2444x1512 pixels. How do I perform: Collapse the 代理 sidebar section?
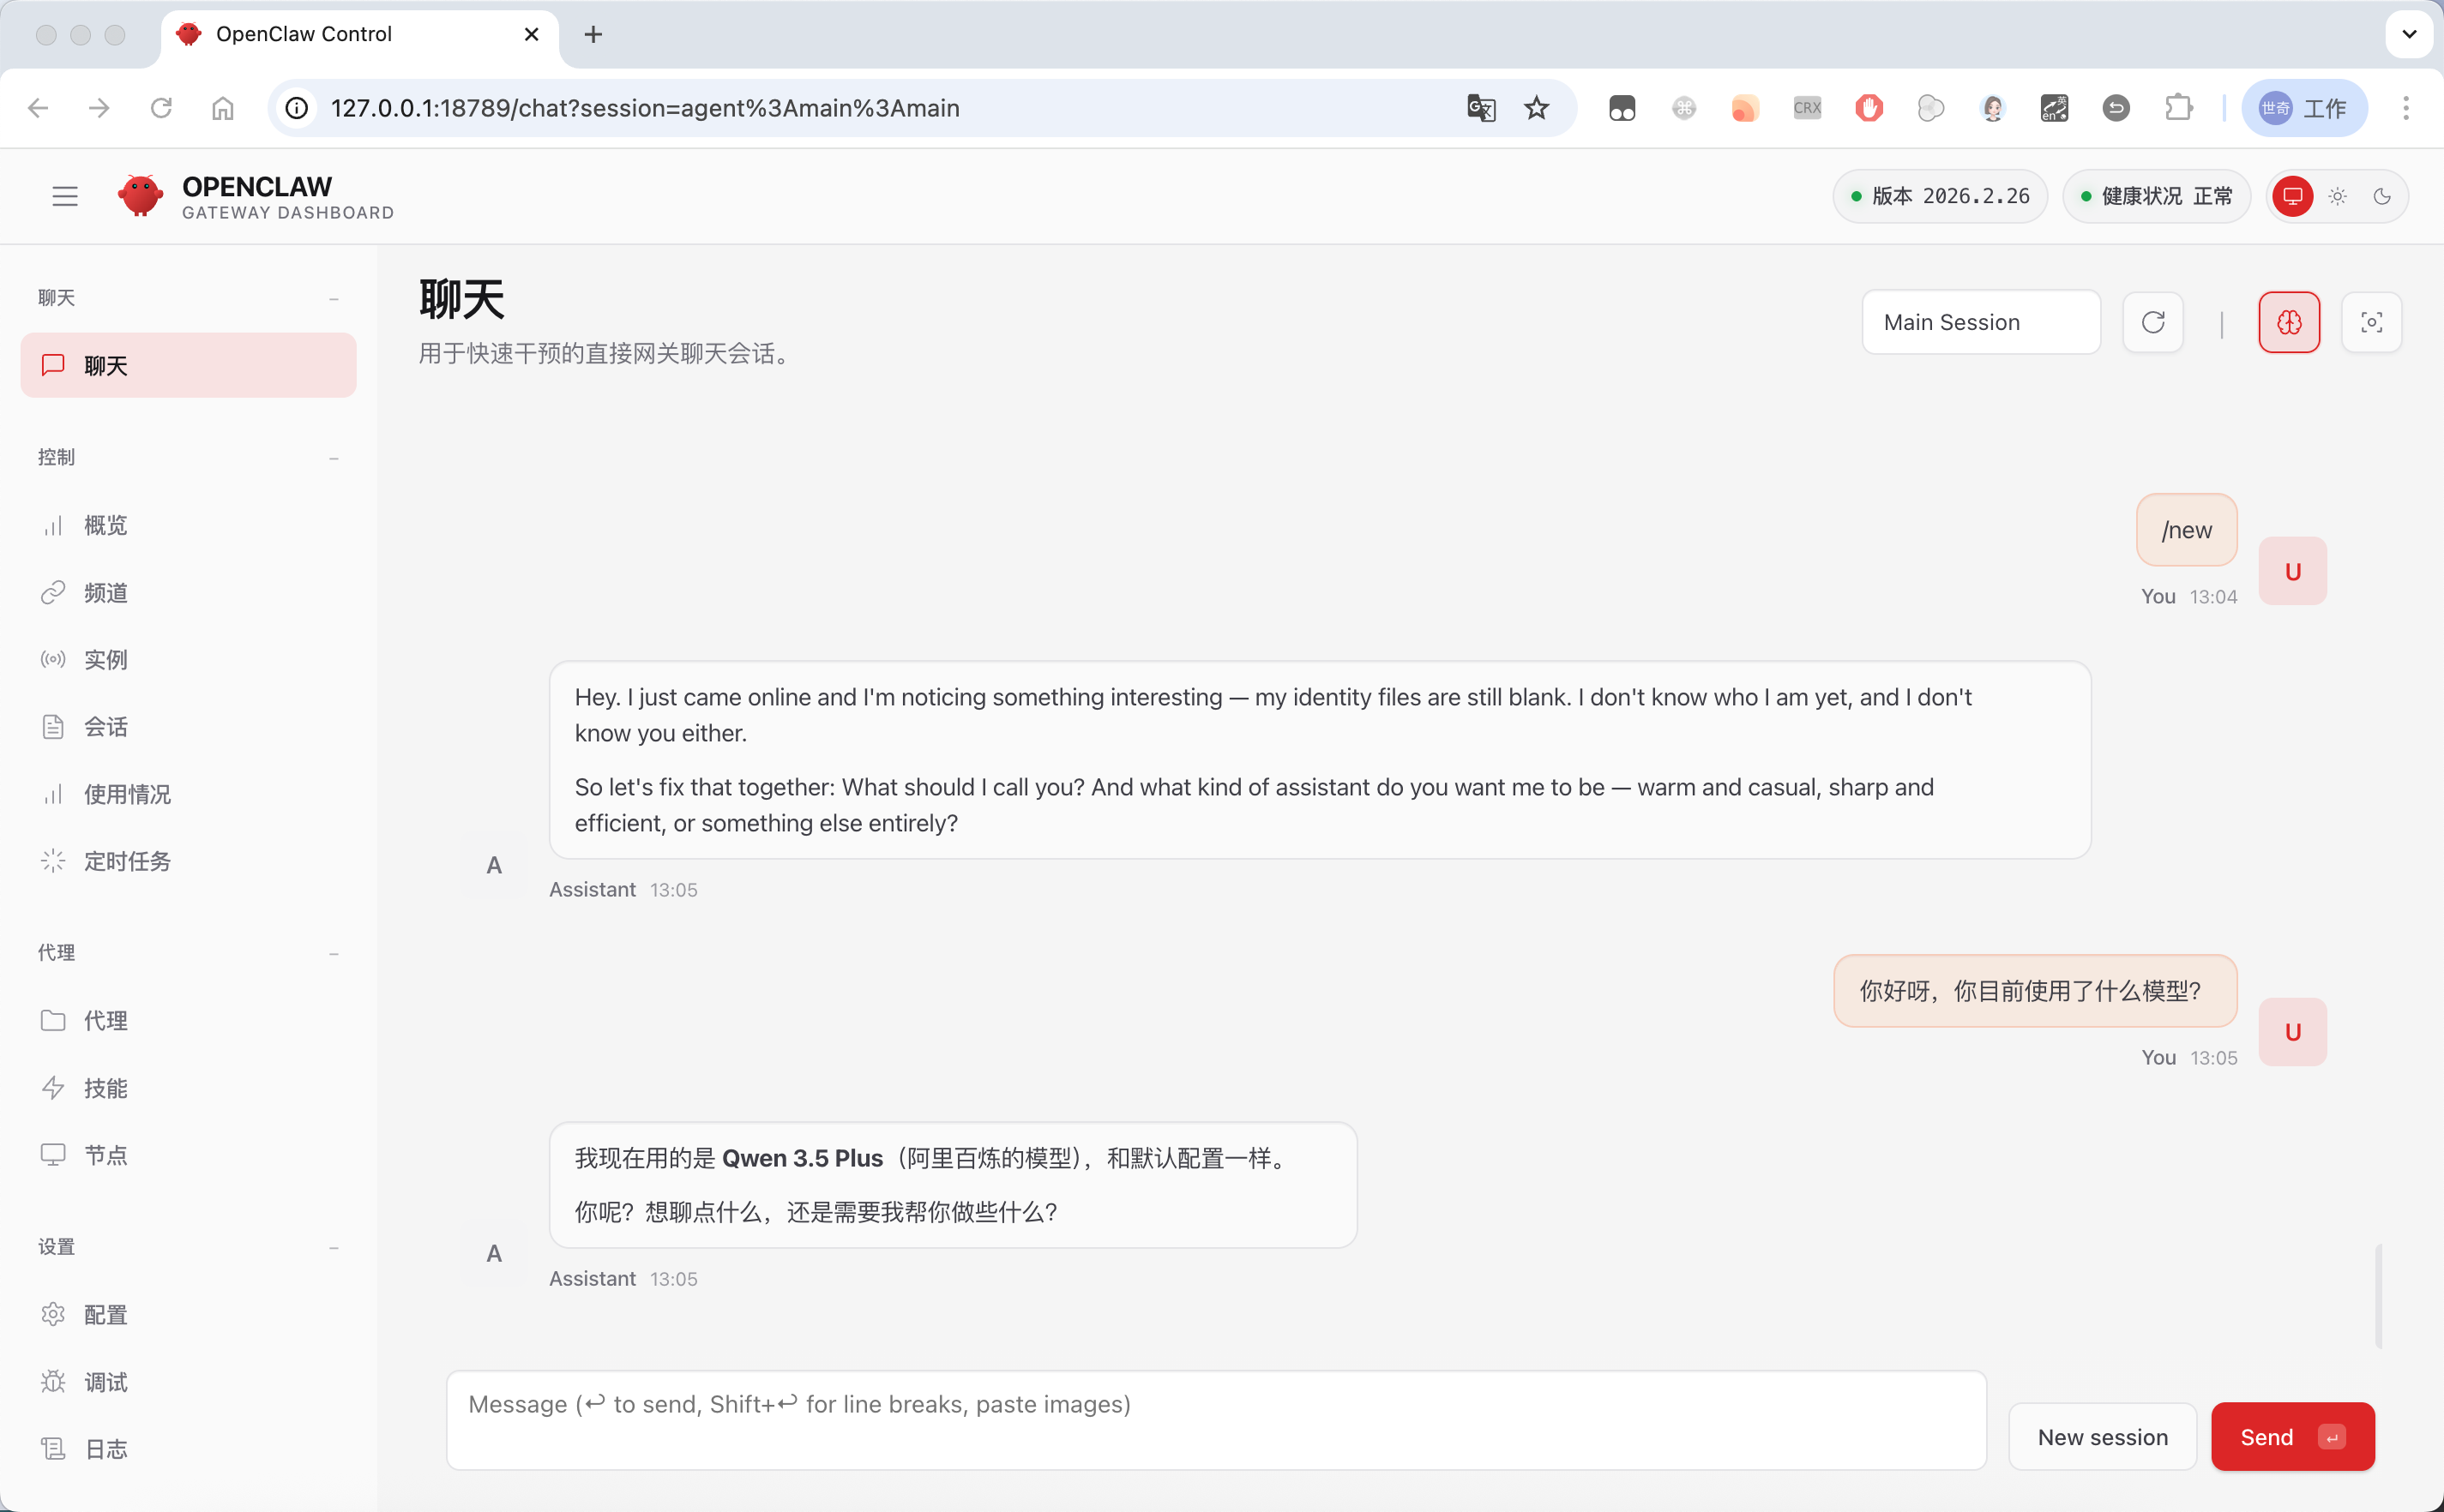pyautogui.click(x=334, y=952)
